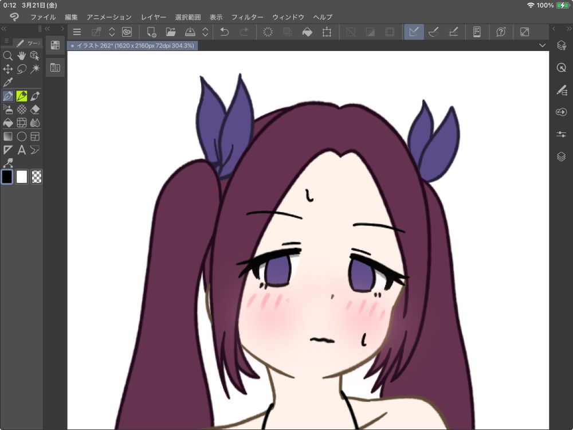Image resolution: width=573 pixels, height=430 pixels.
Task: Choose the transparent color swatch
Action: point(36,177)
